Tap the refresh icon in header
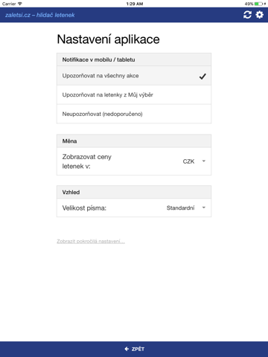This screenshot has height=357, width=268. pos(247,15)
